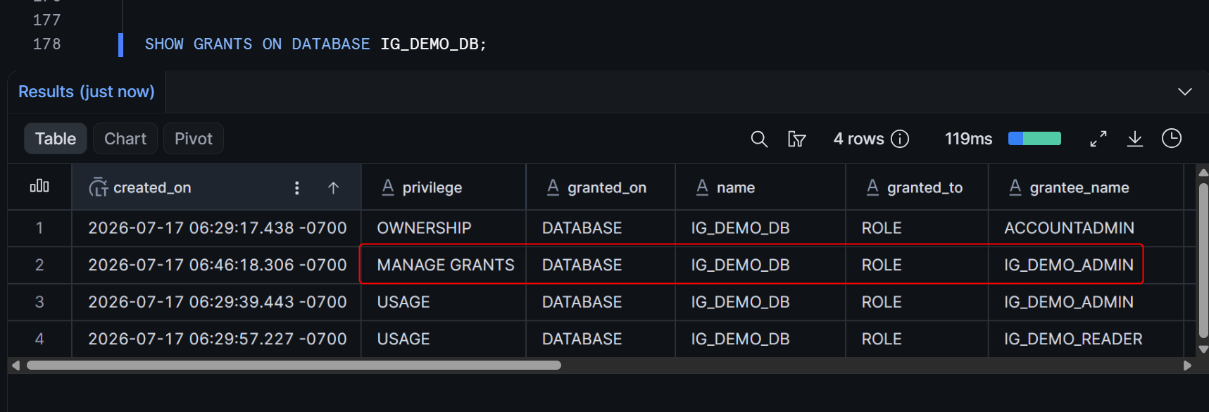Select timestamp 2026-07-17 06:29:57.227 cell
Screen dimensions: 1209x412
[x=217, y=339]
